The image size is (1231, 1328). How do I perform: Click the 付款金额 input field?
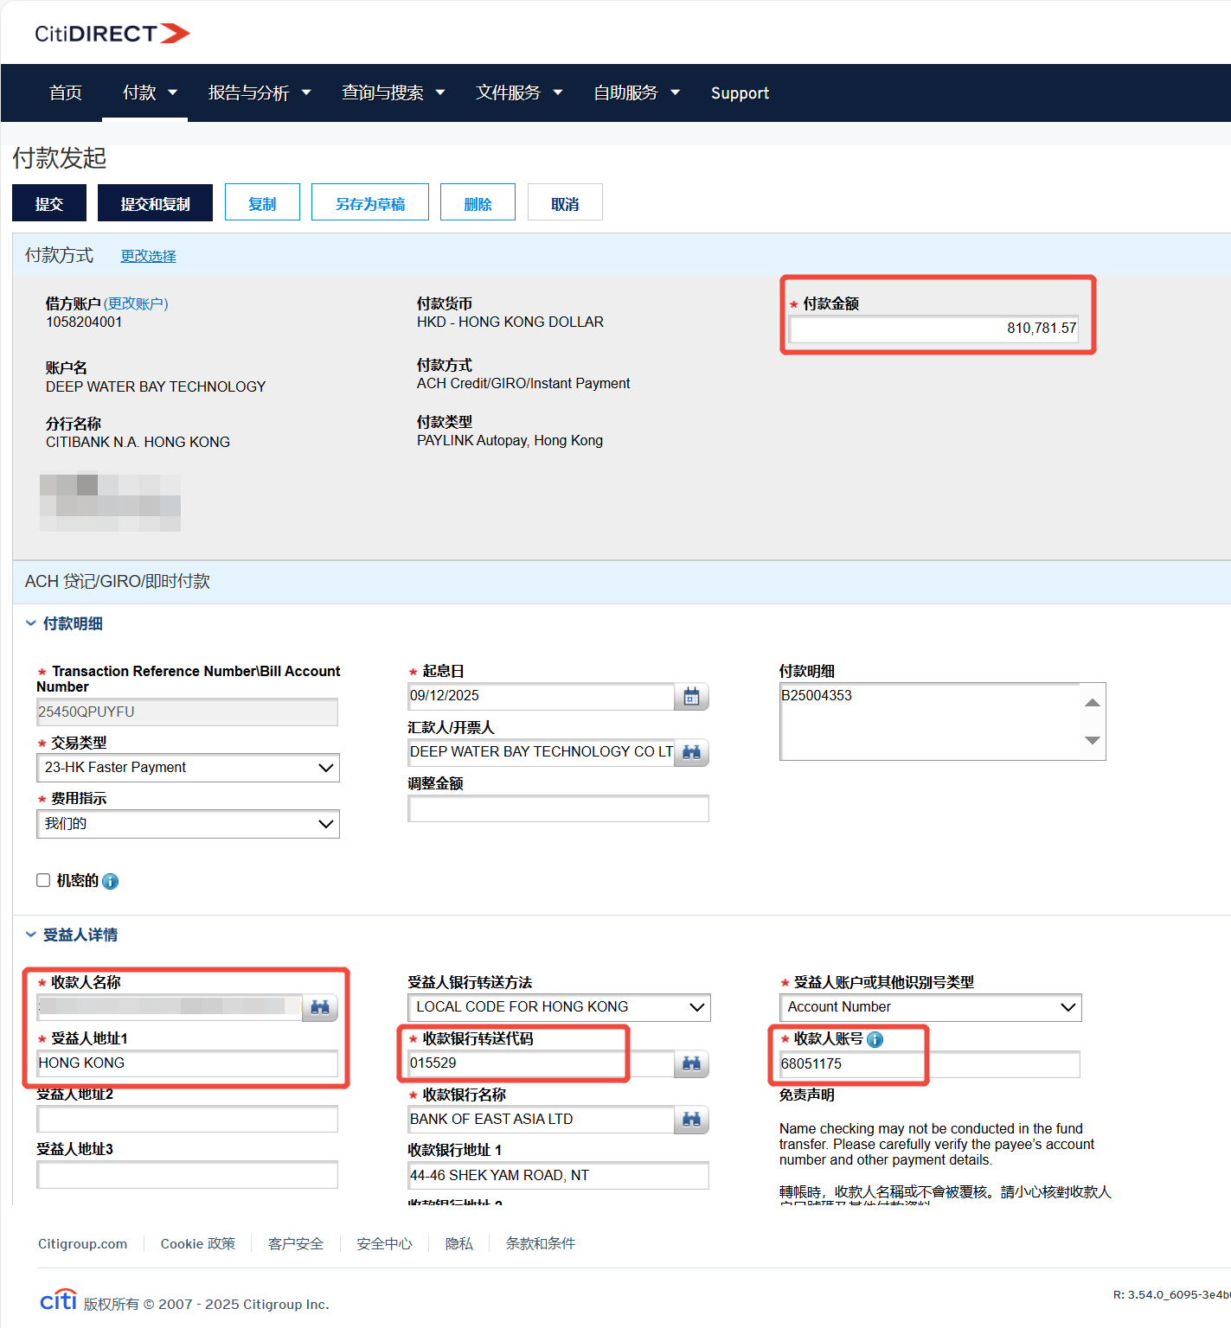[x=934, y=329]
